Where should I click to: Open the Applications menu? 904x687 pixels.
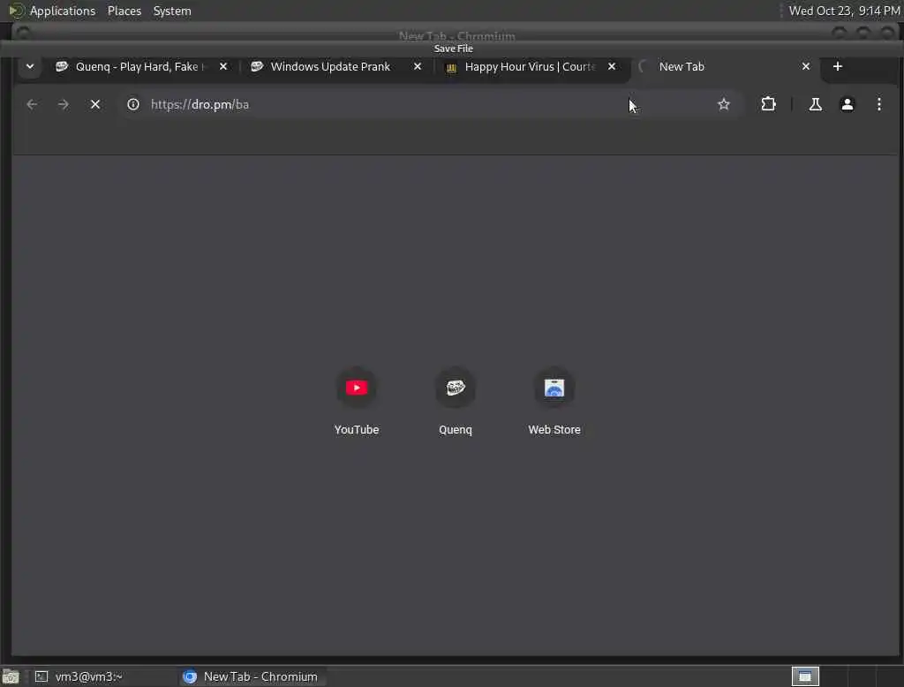click(x=63, y=11)
